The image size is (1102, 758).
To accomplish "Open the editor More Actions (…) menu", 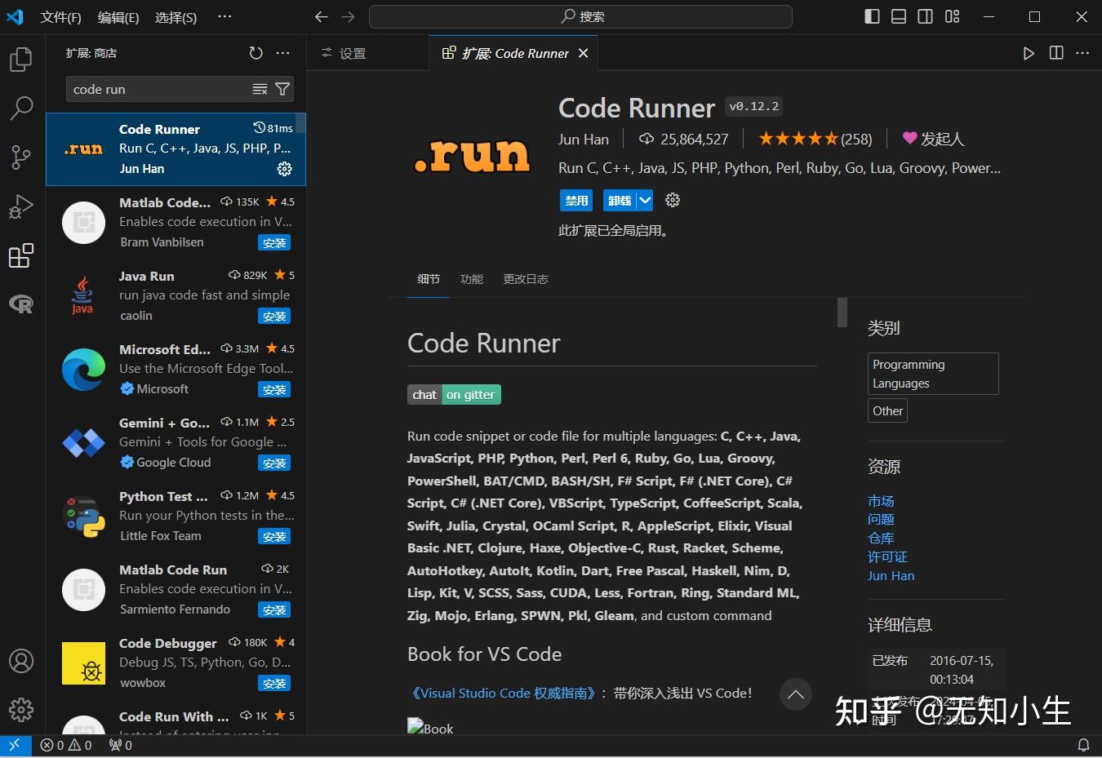I will (1082, 52).
